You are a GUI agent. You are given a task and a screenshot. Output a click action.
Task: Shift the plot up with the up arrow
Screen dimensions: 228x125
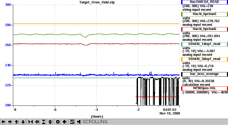click(16, 122)
